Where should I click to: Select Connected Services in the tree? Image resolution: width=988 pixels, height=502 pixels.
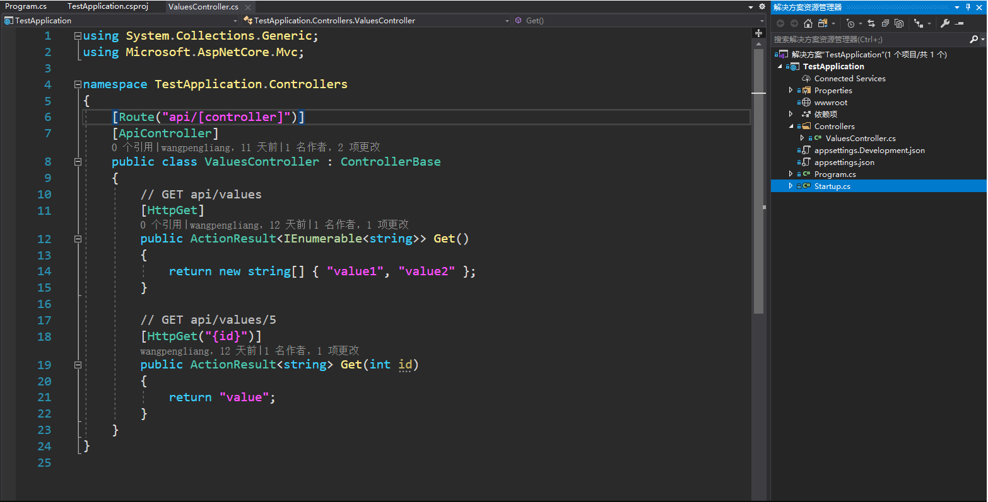tap(850, 78)
